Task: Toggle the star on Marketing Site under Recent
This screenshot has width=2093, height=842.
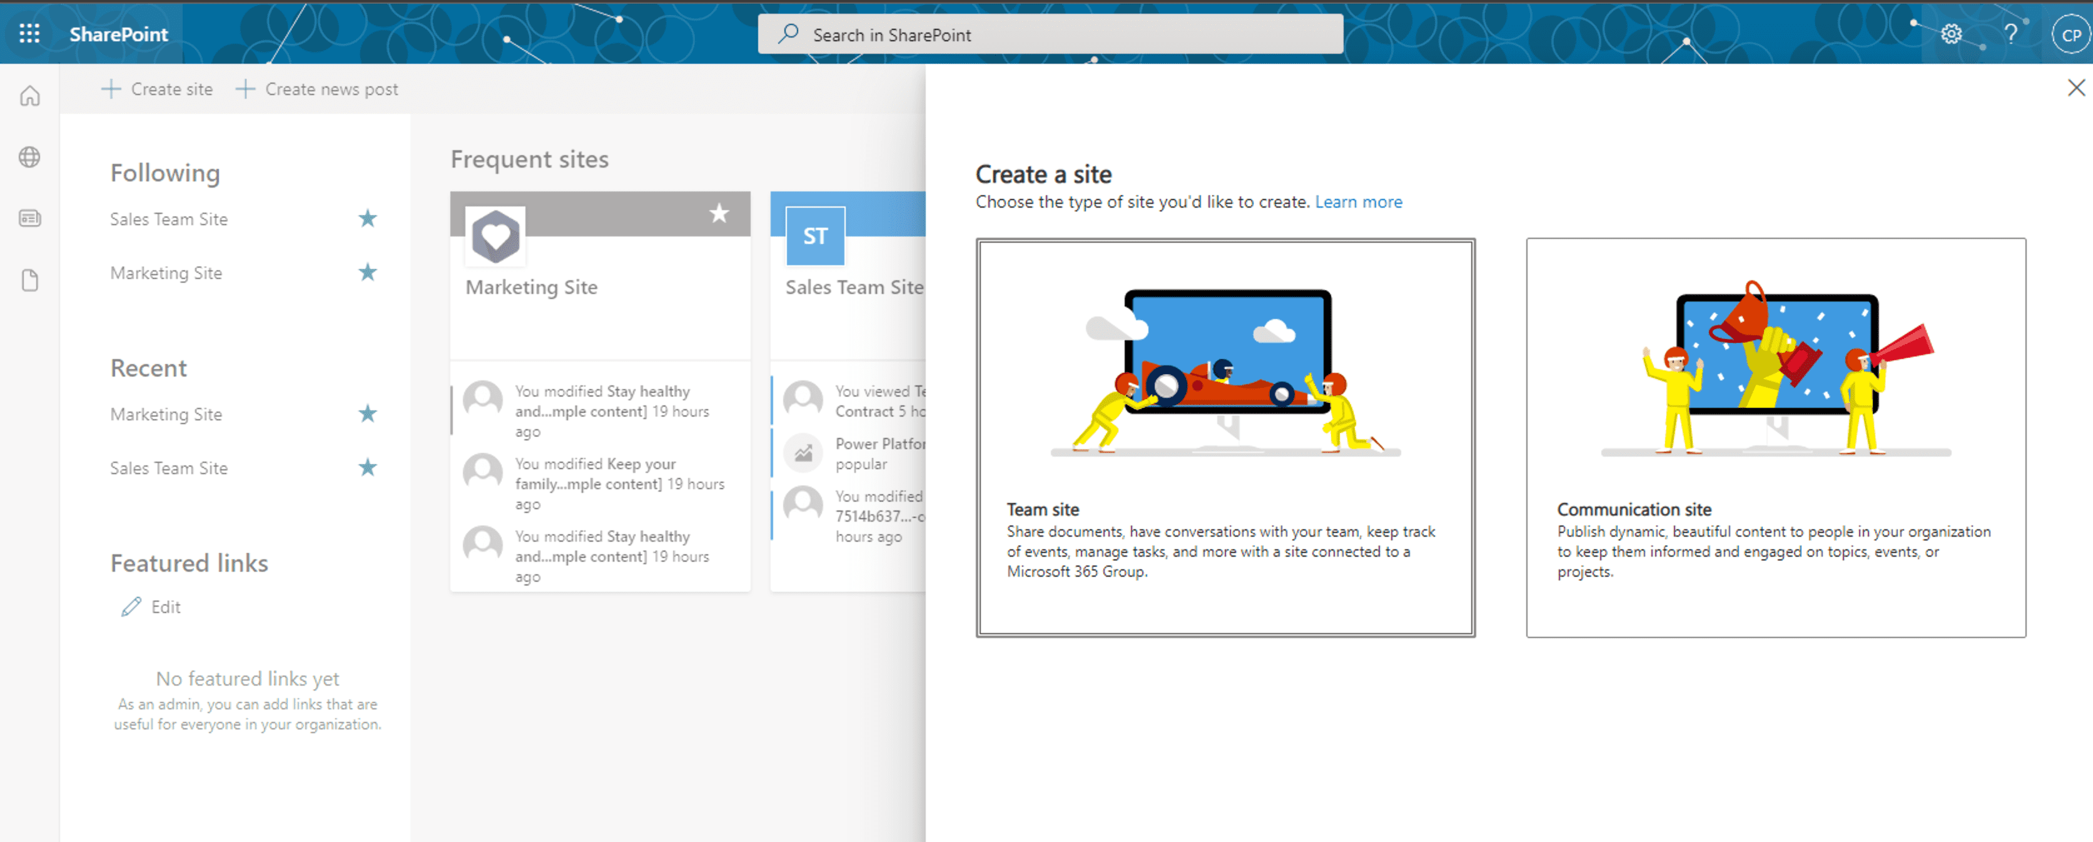Action: (x=367, y=413)
